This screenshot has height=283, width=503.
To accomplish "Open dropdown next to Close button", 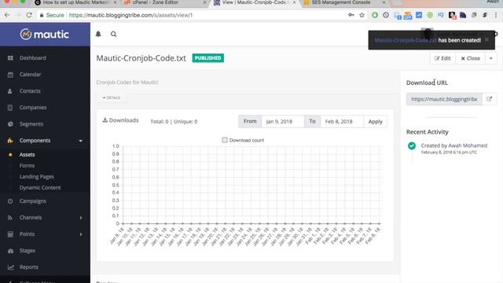I will click(490, 58).
